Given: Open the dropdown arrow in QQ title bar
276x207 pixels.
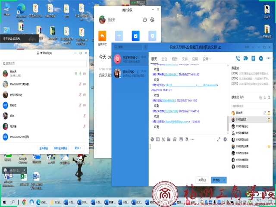Looking at the screenshot, I should coord(253,47).
